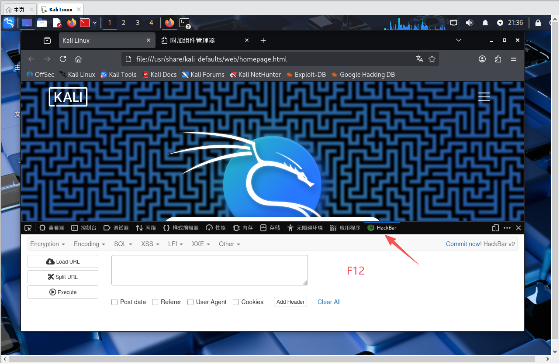Viewport: 560px width, 364px height.
Task: Launch the text editor icon in the taskbar
Action: (57, 23)
